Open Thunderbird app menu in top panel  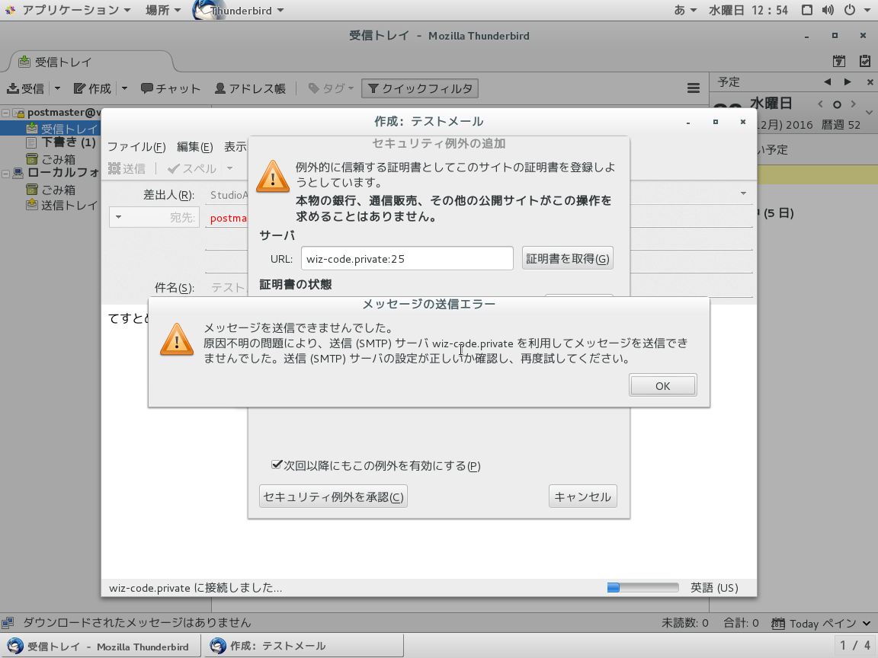pyautogui.click(x=239, y=10)
